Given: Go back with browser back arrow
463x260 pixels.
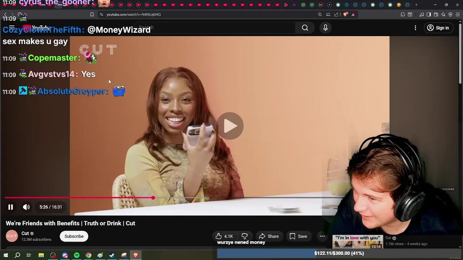Looking at the screenshot, I should pos(5,14).
